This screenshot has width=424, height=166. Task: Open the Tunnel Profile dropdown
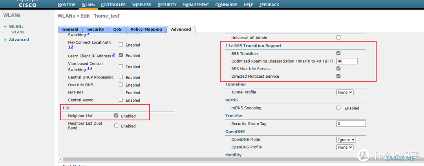(345, 93)
